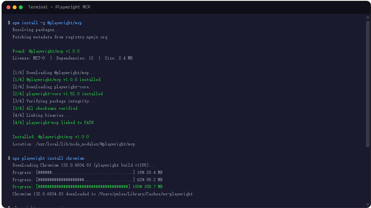371x208 pixels.
Task: Click 'npx playwright install chromium' command
Action: [48, 158]
